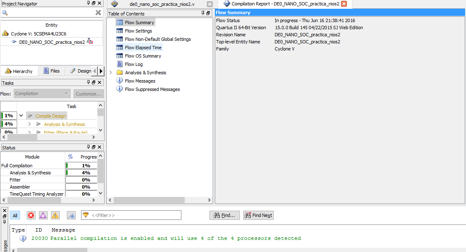Close the Tasks panel
This screenshot has width=466, height=252.
99,82
